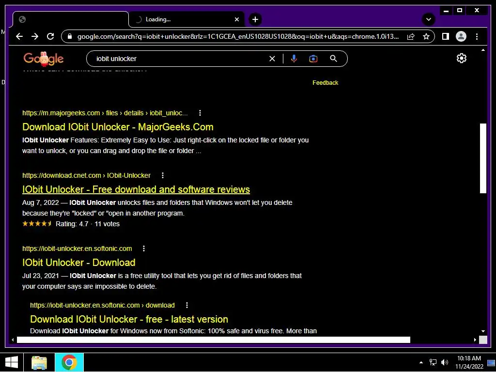Click the Rating: 4.7 · 11 votes text
The height and width of the screenshot is (372, 496).
tap(88, 224)
